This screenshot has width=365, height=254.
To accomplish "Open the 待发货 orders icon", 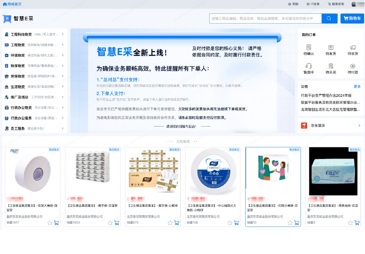I will point(331,48).
